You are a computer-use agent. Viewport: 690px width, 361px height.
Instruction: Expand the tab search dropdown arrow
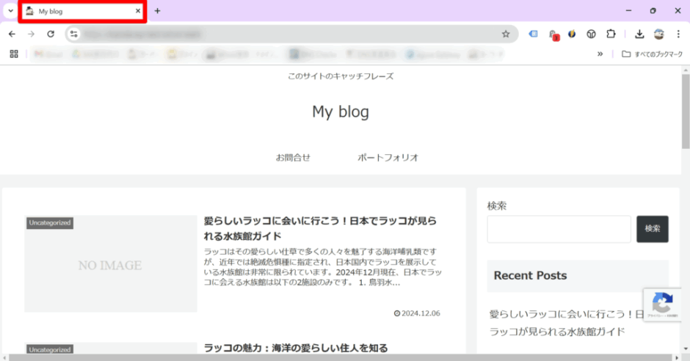[x=10, y=11]
